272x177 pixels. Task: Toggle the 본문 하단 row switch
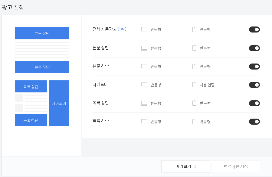coord(254,67)
